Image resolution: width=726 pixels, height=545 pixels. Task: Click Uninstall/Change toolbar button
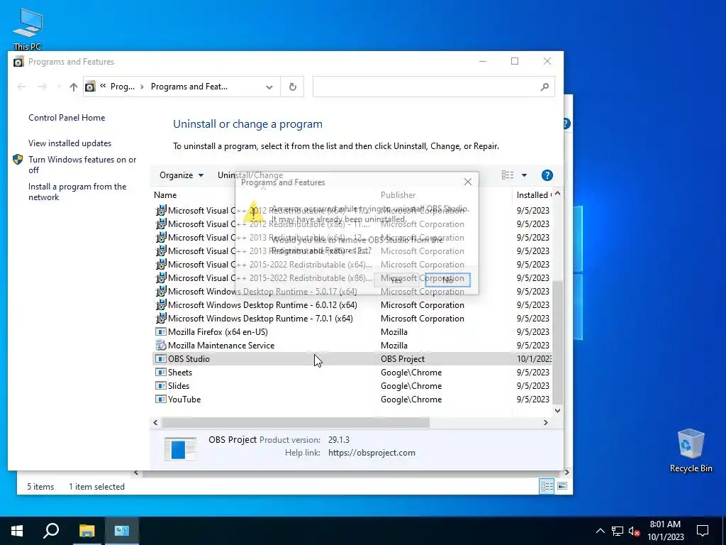[250, 175]
